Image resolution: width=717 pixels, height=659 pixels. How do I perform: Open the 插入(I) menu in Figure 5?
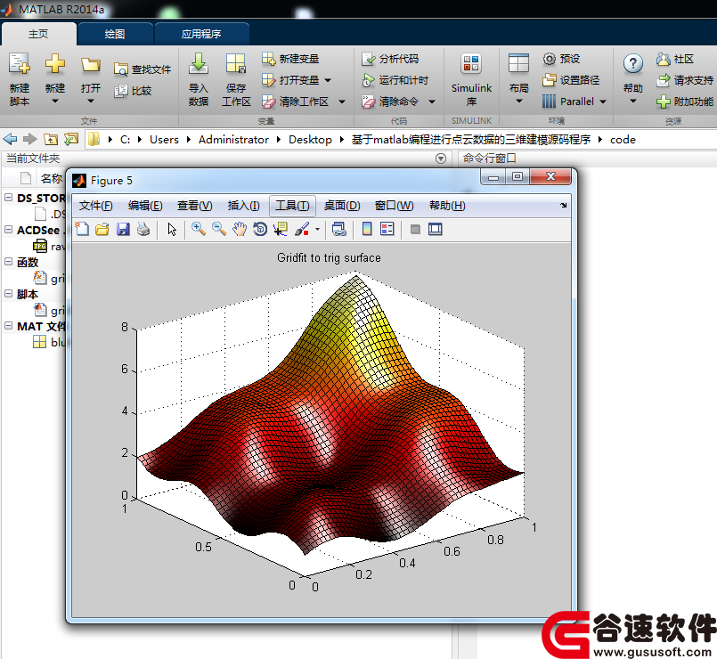(x=243, y=206)
